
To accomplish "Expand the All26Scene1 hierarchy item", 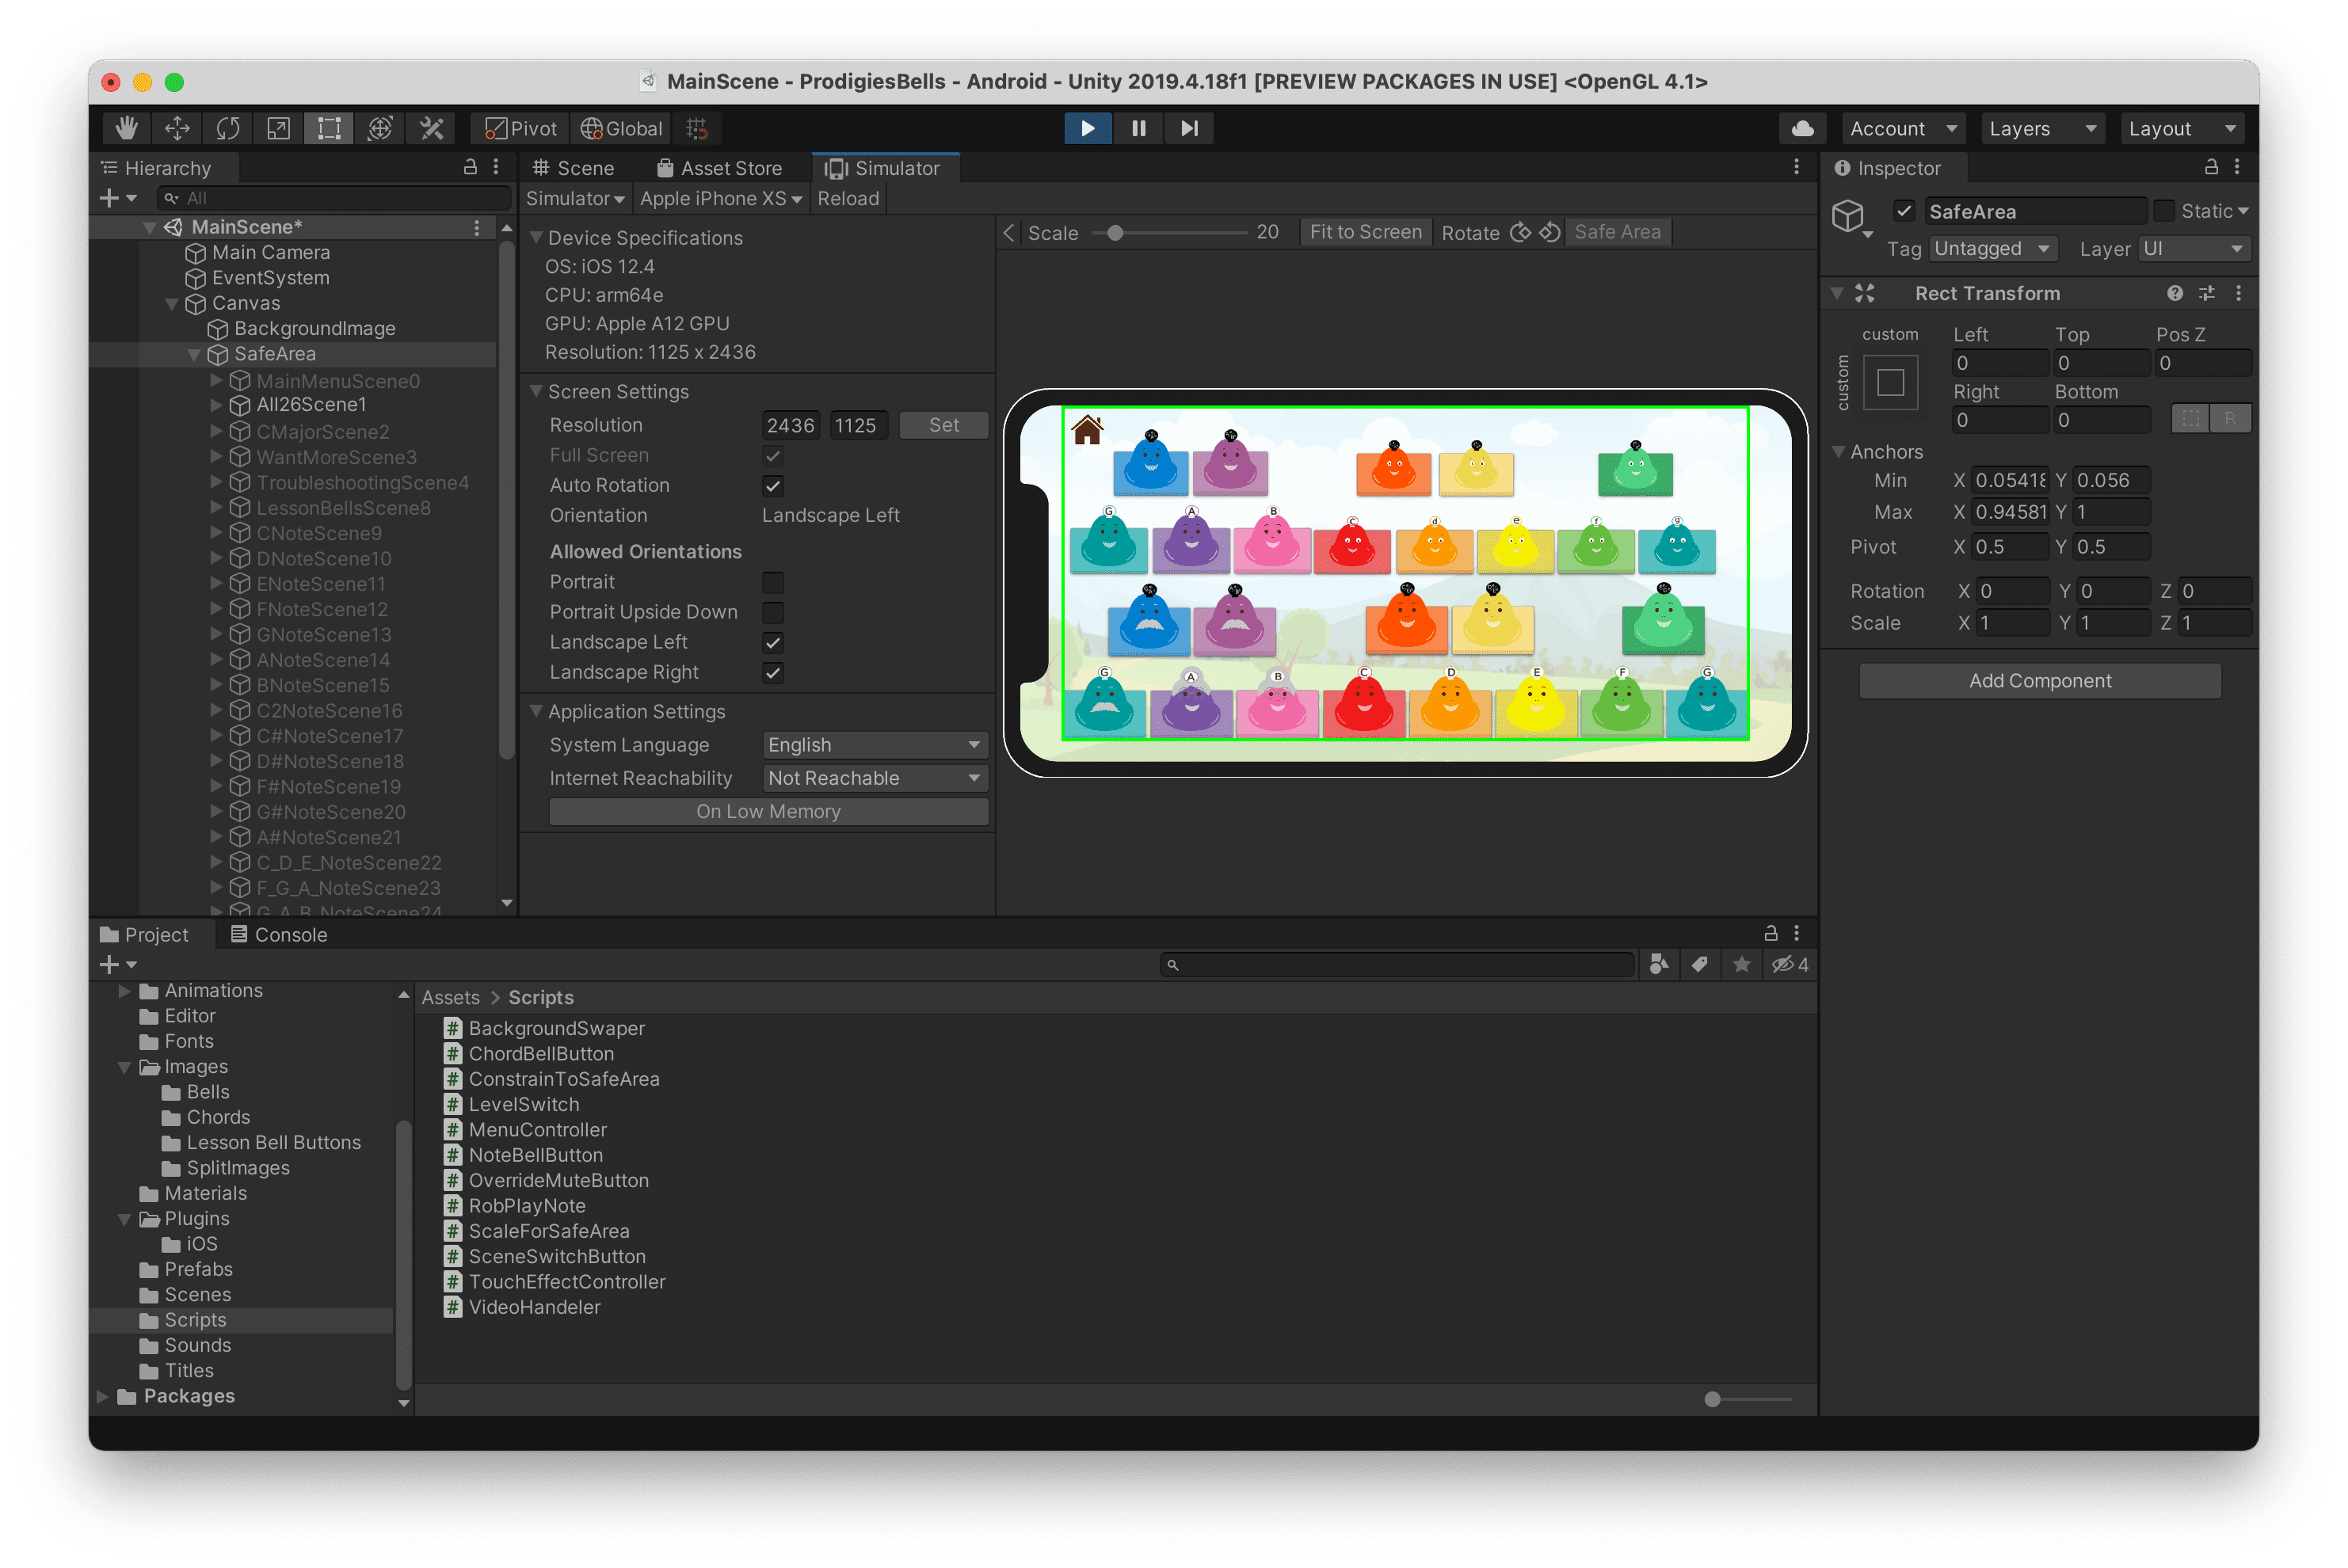I will coord(216,405).
